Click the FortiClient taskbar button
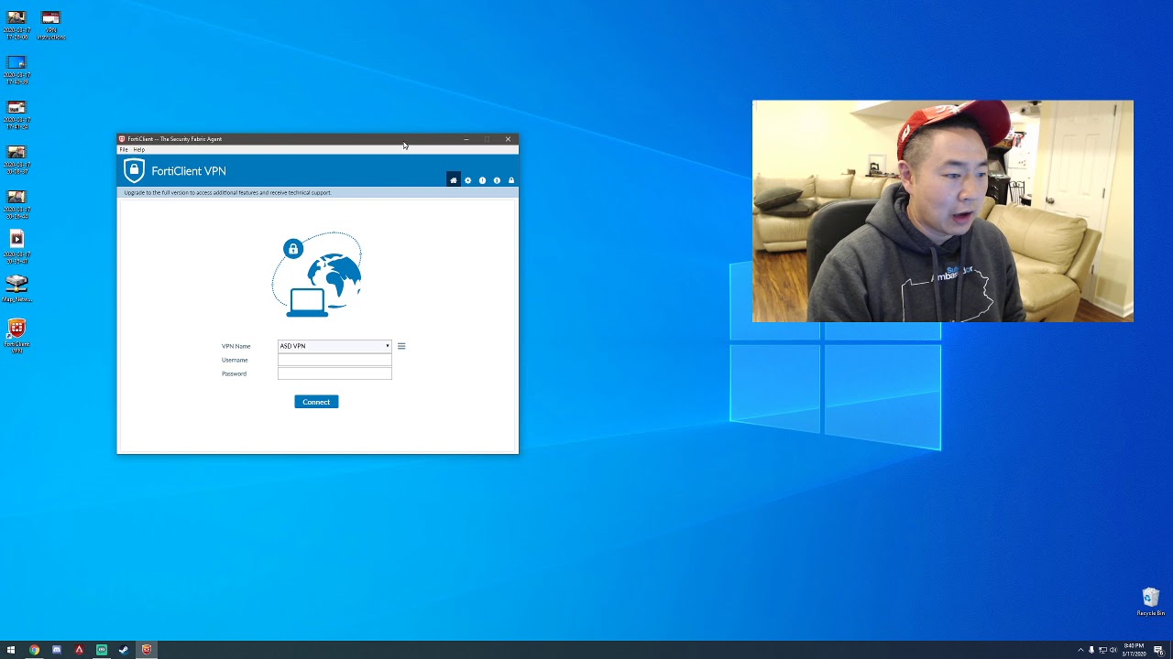This screenshot has width=1173, height=659. (147, 650)
